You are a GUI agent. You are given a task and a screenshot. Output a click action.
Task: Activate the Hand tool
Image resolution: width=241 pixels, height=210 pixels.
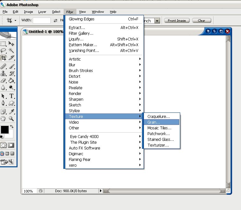[x=4, y=119]
